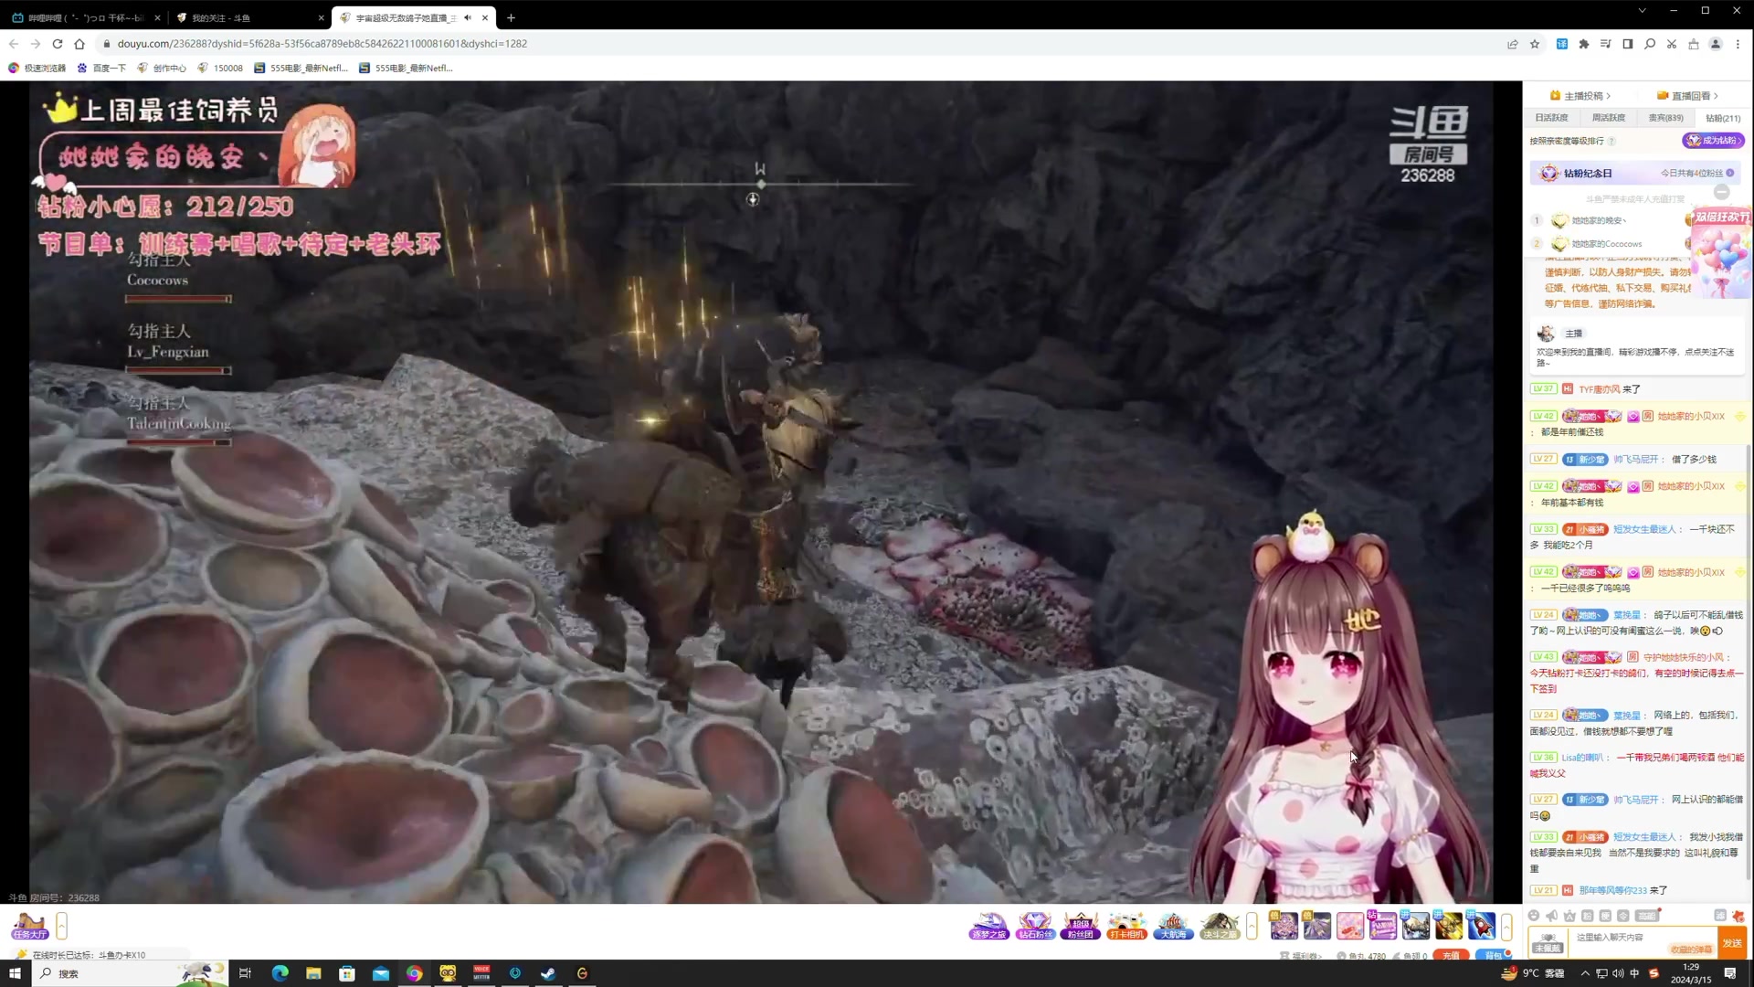Switch to the 周活跃度 tab
Viewport: 1754px width, 987px height.
[x=1608, y=118]
